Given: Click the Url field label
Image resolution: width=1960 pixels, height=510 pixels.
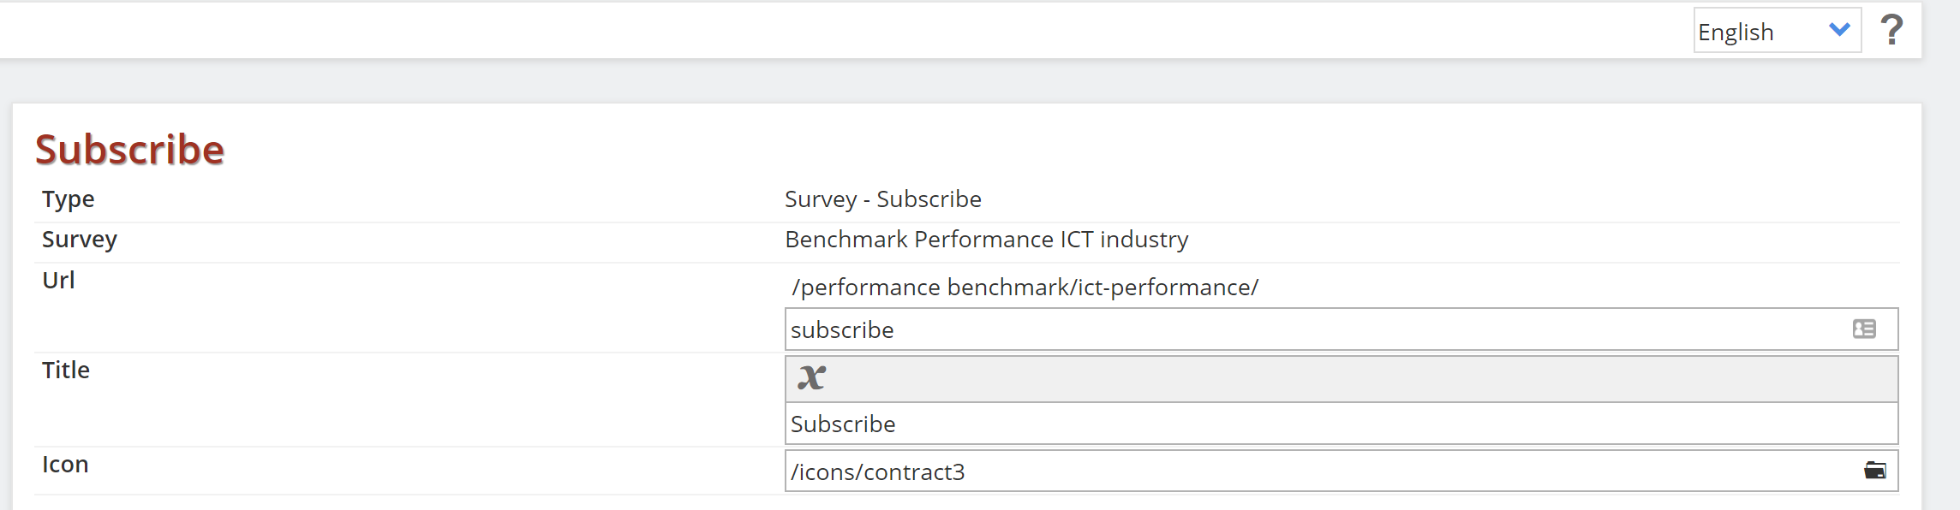Looking at the screenshot, I should (58, 280).
